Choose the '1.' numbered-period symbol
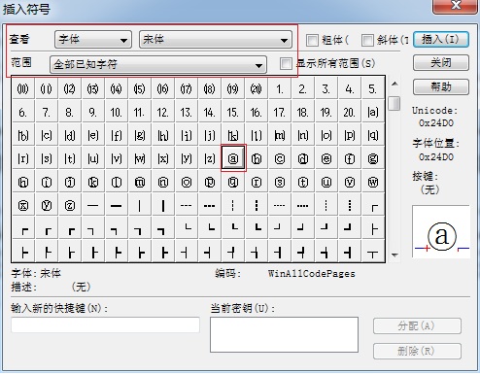Screen dimensions: 480x375 280,88
